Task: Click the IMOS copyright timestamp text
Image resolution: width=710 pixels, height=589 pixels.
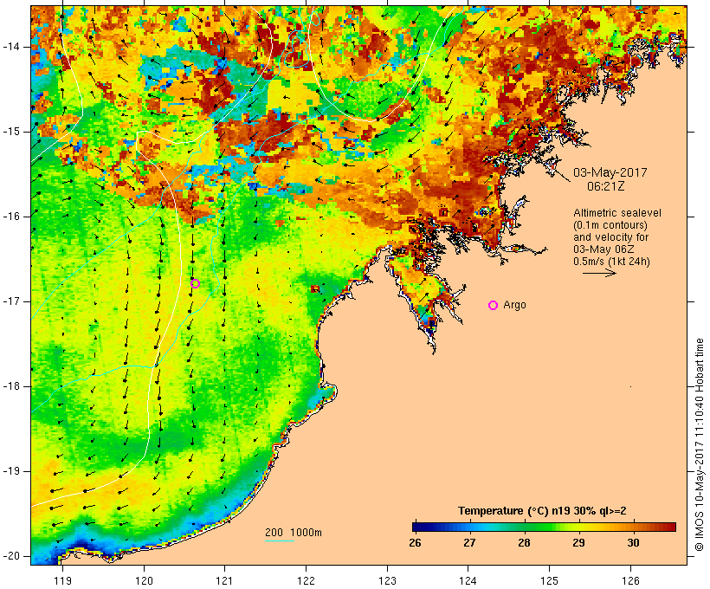Action: 700,444
